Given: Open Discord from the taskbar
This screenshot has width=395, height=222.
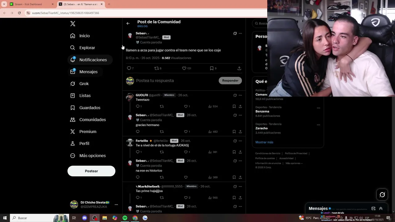Looking at the screenshot, I should (x=85, y=218).
